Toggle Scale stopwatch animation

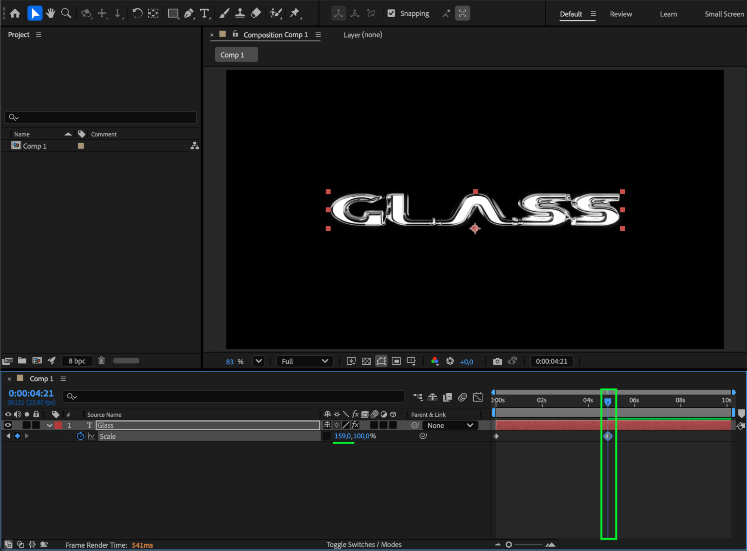80,436
